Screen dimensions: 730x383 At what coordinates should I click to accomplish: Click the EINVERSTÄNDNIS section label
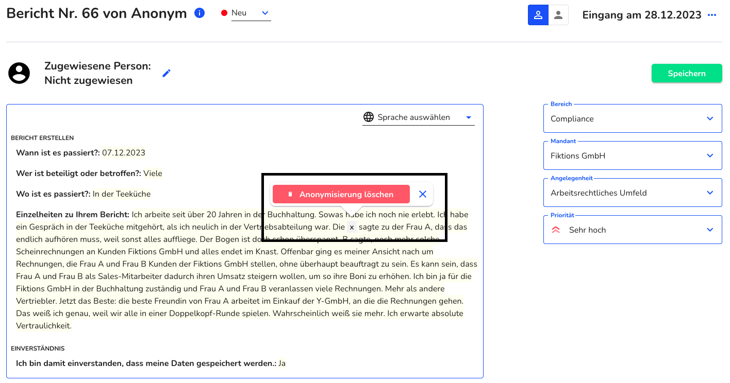(38, 349)
